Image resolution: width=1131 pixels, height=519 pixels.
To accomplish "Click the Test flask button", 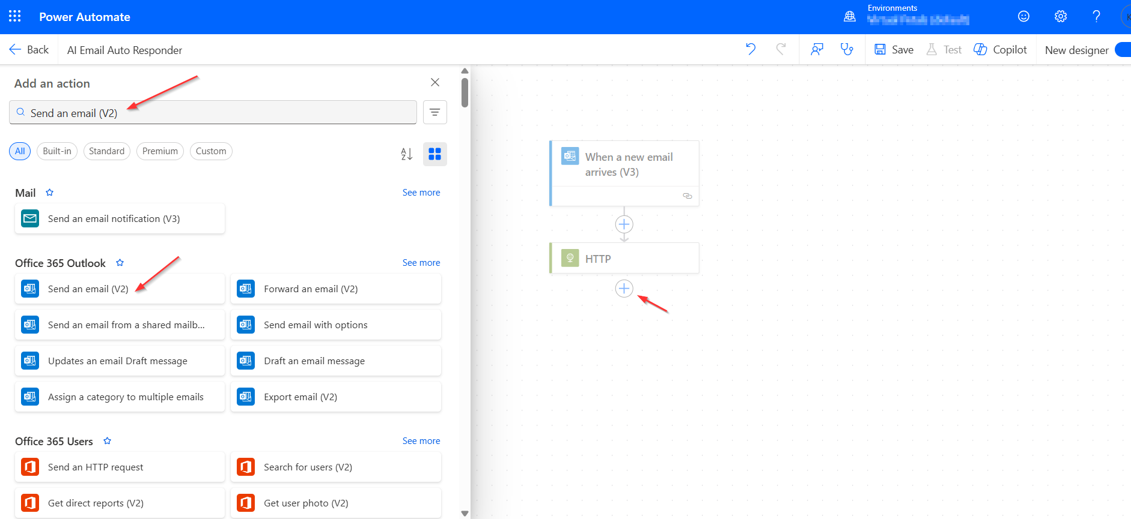I will click(944, 50).
